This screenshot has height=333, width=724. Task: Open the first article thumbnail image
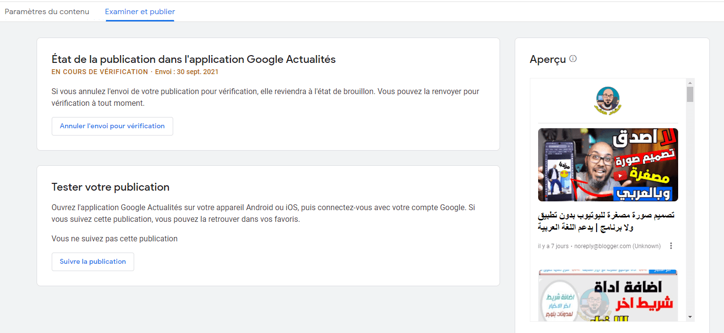point(608,164)
